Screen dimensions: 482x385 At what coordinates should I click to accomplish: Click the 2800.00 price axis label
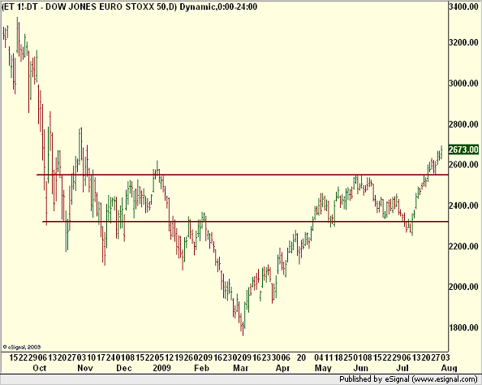pyautogui.click(x=463, y=124)
